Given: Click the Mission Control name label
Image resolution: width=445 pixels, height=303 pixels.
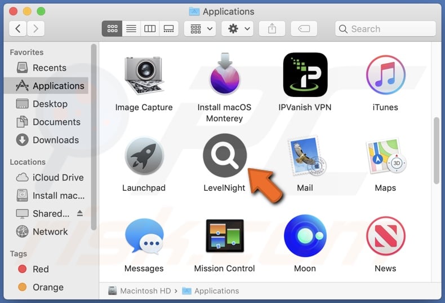Looking at the screenshot, I should [x=225, y=269].
